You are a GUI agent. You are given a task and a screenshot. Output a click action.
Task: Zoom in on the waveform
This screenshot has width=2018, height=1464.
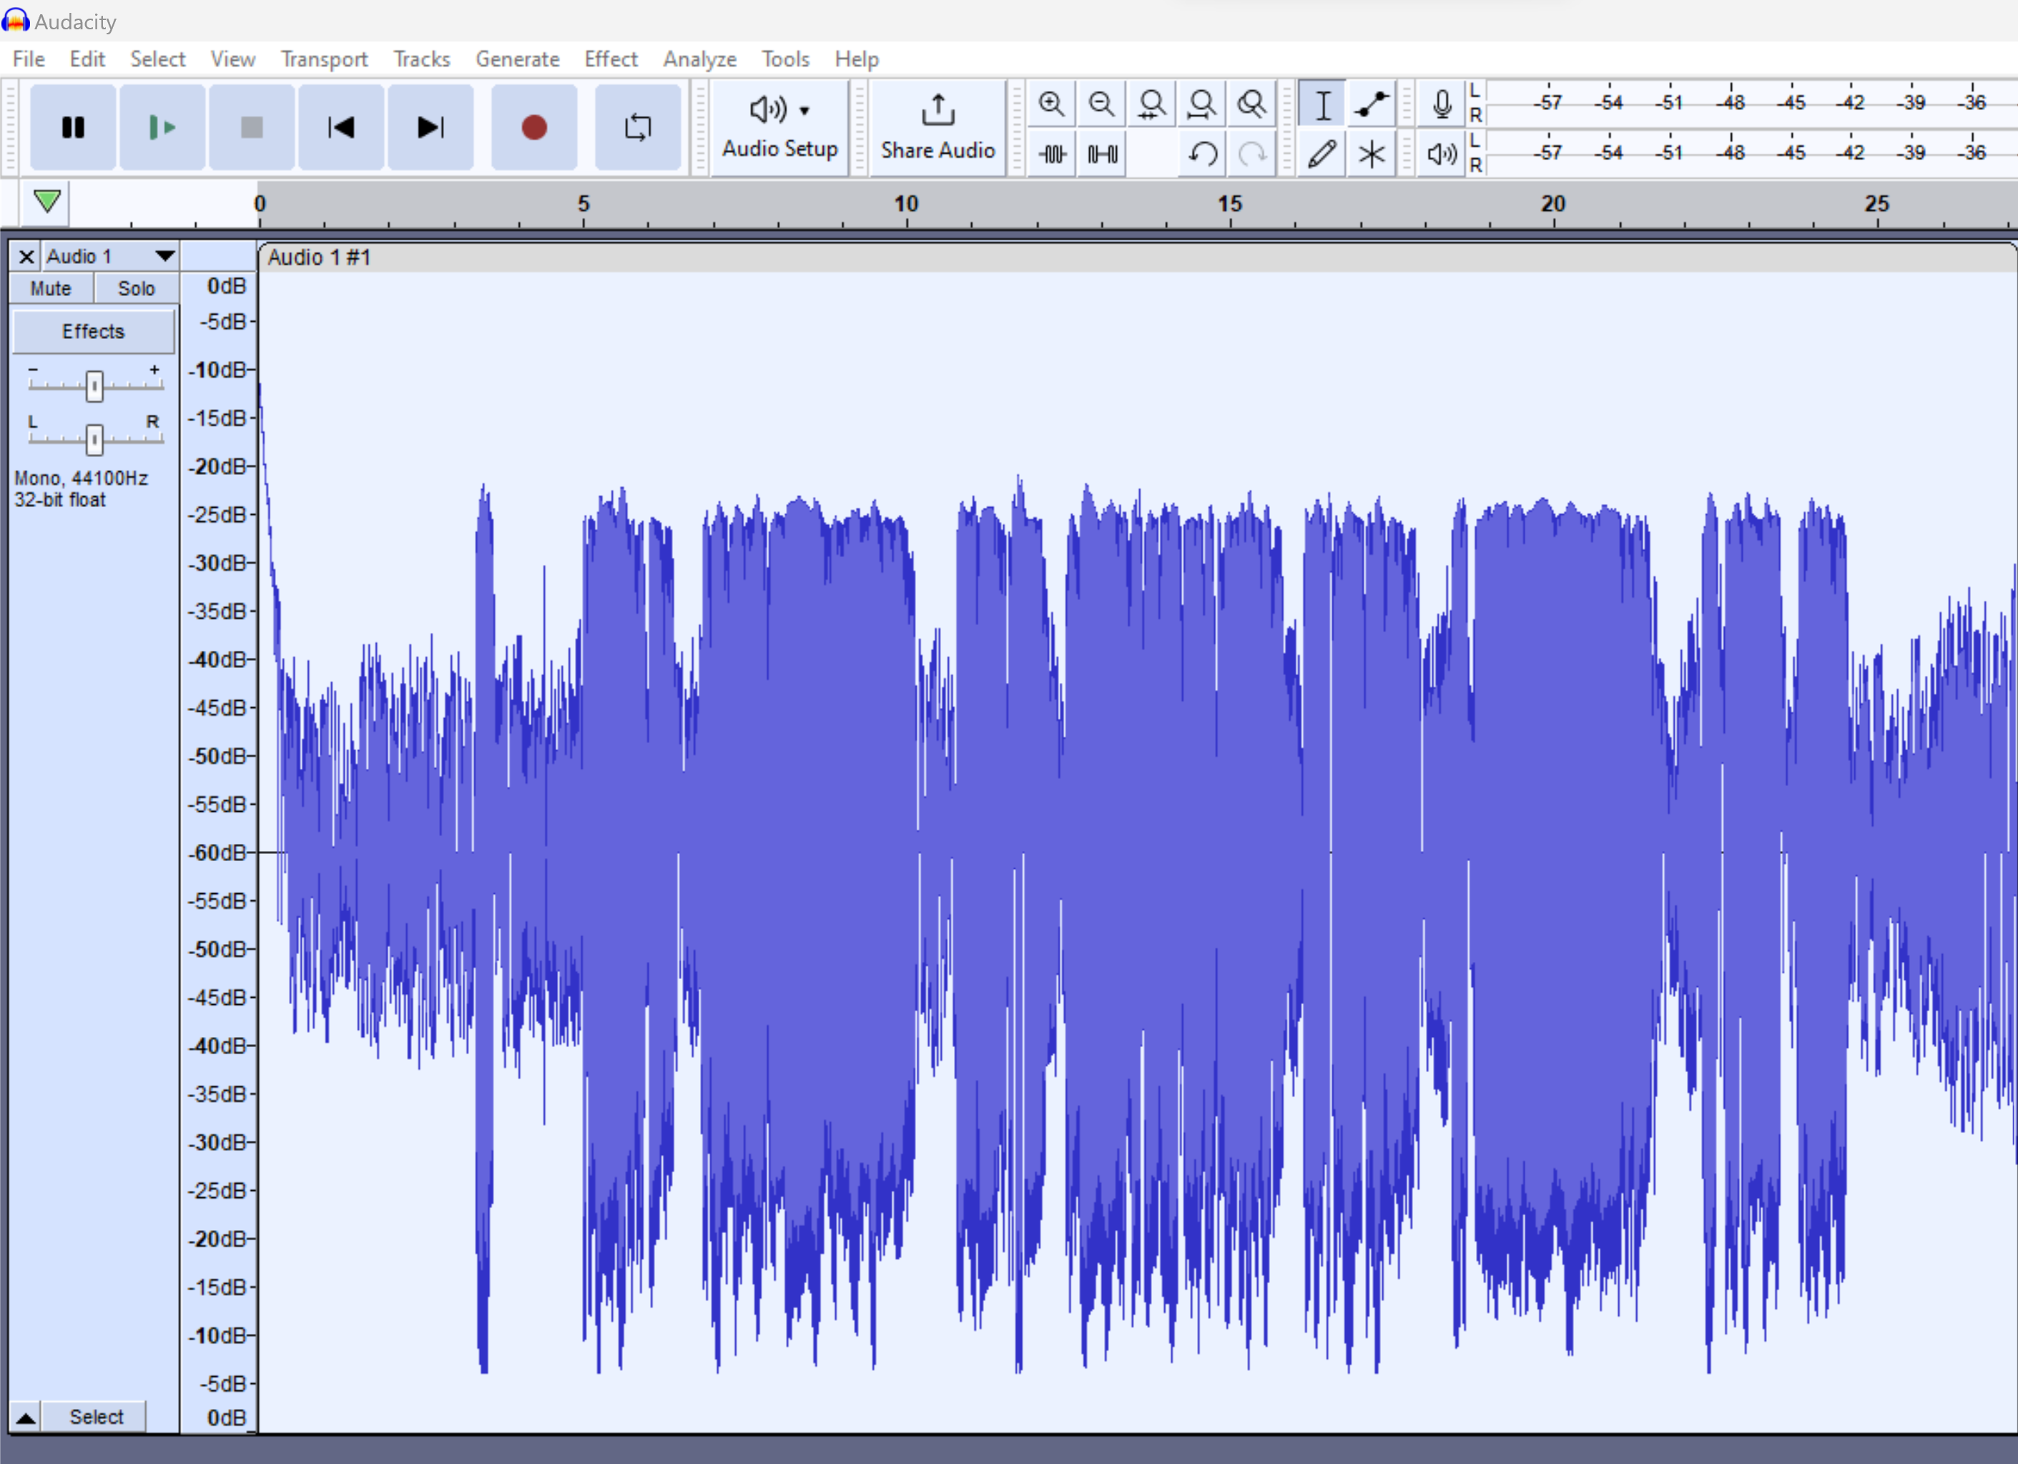tap(1052, 104)
